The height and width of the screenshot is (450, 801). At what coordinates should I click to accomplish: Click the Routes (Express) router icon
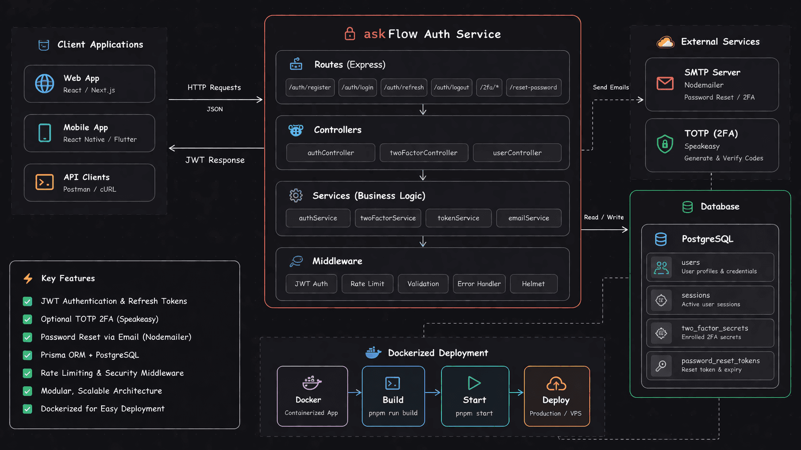(x=296, y=64)
